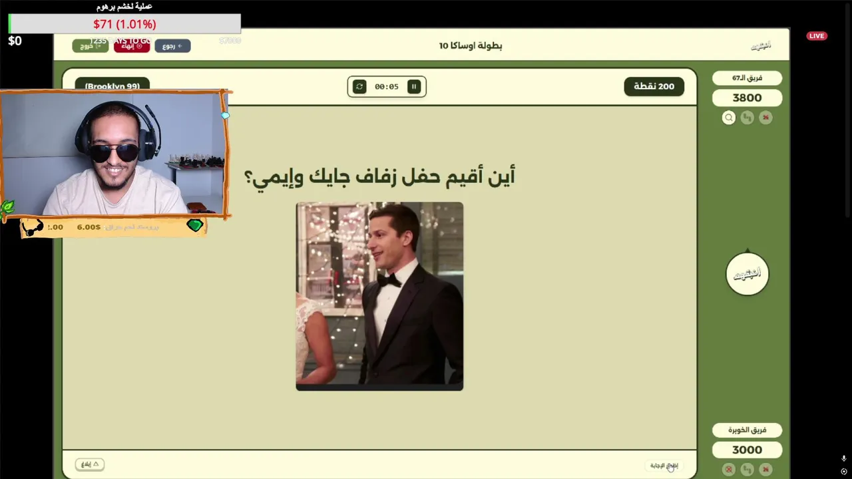Reset the countdown timer with the refresh icon

tap(359, 86)
